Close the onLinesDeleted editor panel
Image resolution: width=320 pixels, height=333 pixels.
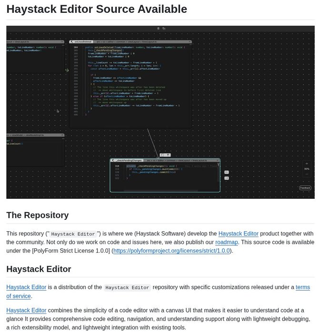click(x=190, y=42)
